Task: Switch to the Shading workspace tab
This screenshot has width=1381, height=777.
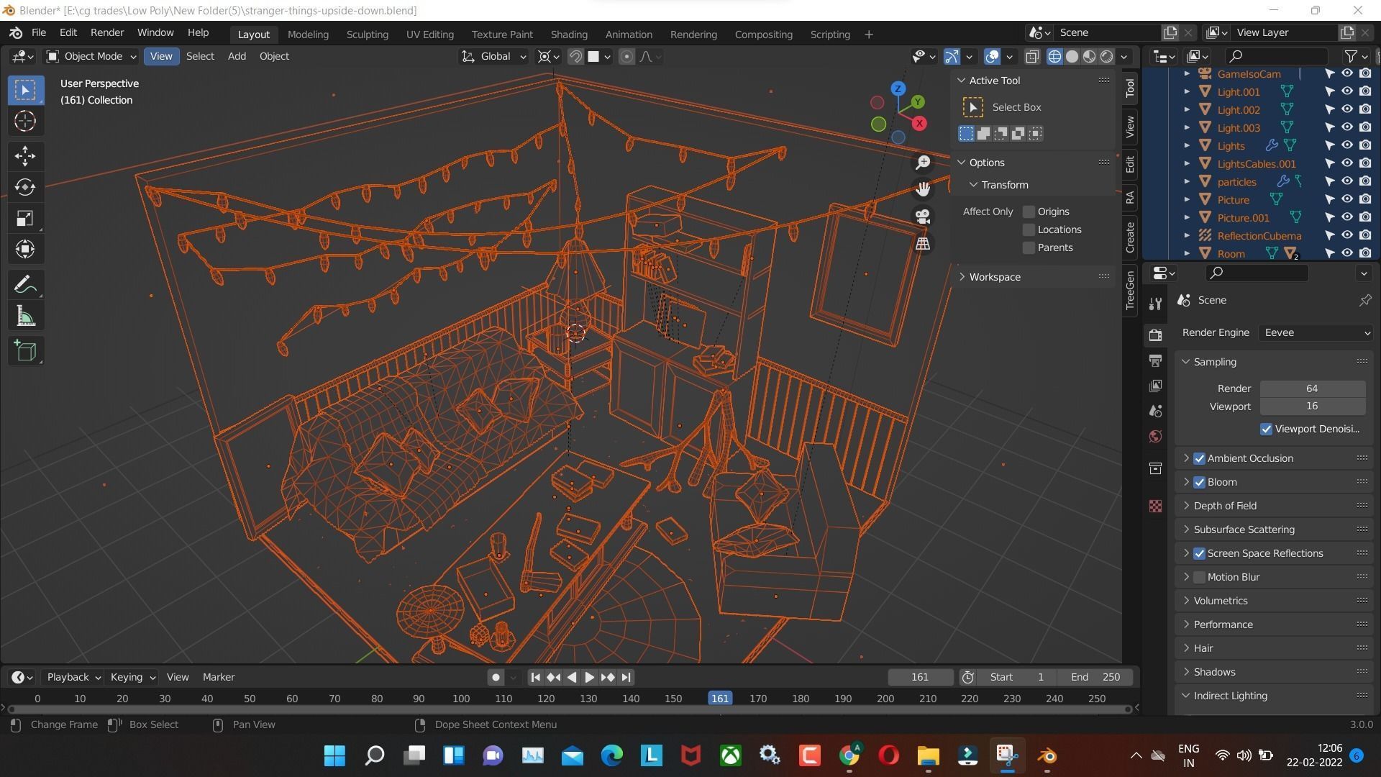Action: (x=569, y=34)
